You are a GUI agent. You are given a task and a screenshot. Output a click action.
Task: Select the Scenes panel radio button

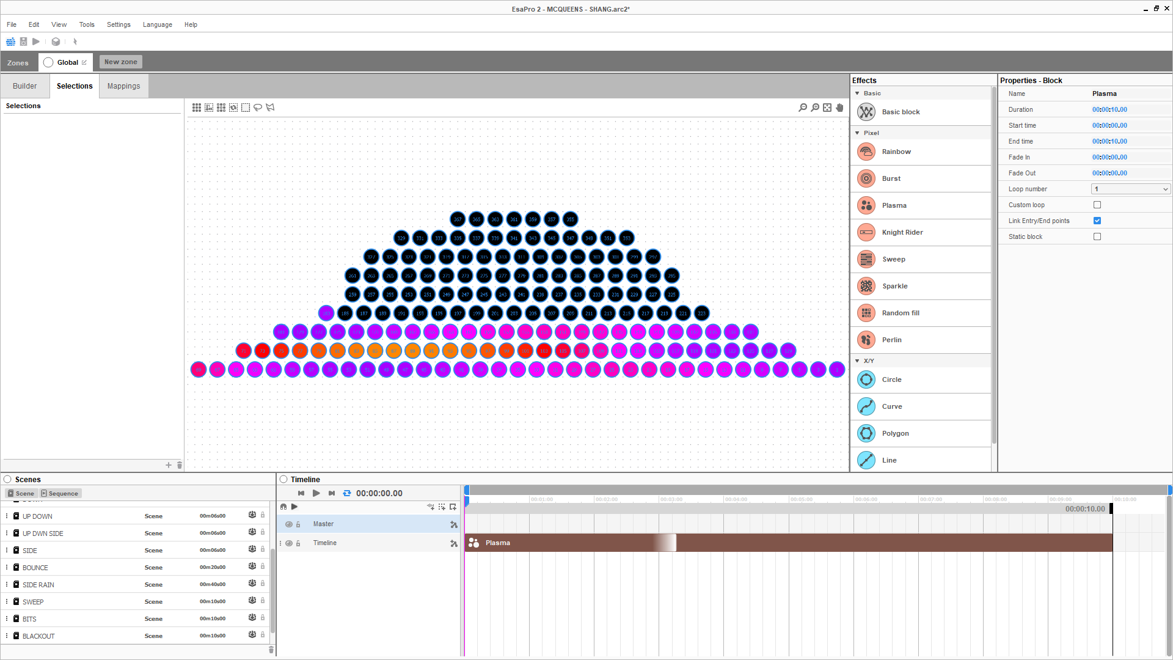(x=8, y=480)
